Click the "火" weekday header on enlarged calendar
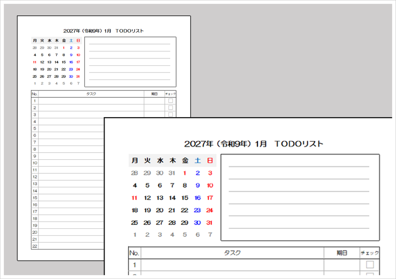396x279 pixels. coord(148,161)
